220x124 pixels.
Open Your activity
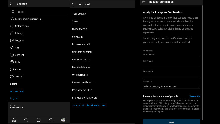(79, 14)
